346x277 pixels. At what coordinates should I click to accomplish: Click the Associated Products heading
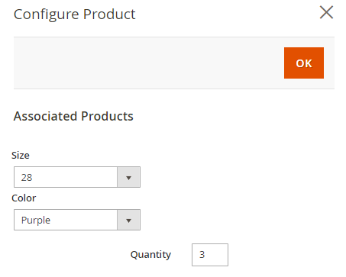73,116
